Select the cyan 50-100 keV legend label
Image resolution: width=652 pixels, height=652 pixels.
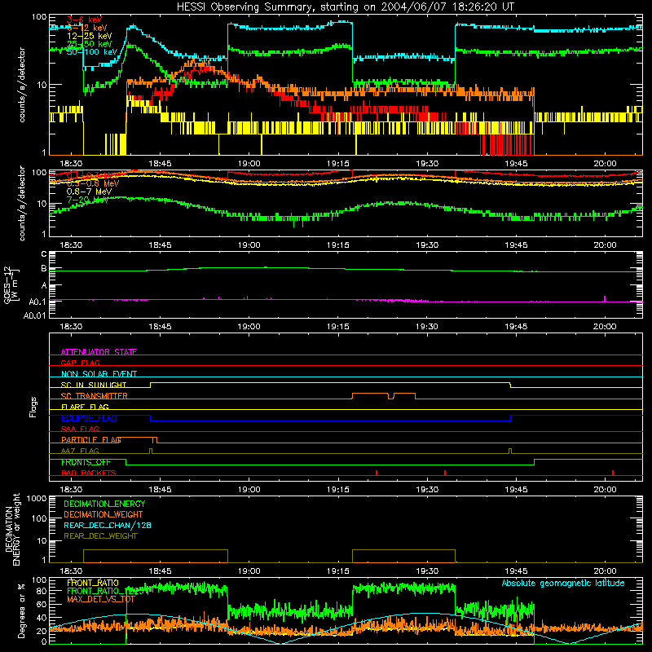coord(92,52)
